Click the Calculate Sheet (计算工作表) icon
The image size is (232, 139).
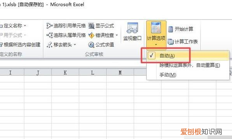click(171, 42)
